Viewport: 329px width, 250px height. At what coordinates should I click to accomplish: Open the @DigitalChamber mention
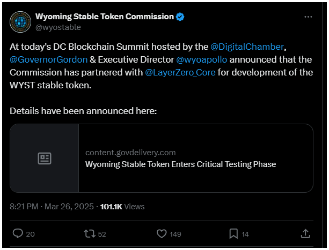(x=247, y=47)
